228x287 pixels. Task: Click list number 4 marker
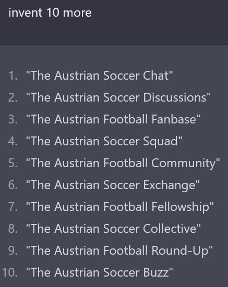click(13, 141)
